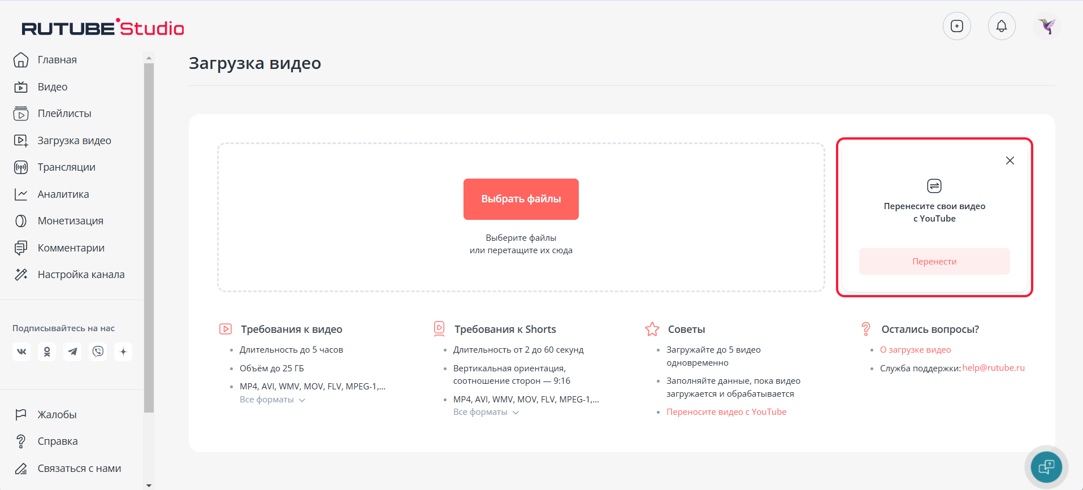Click the flag icon beside Жалобы
The height and width of the screenshot is (490, 1083).
coord(21,415)
